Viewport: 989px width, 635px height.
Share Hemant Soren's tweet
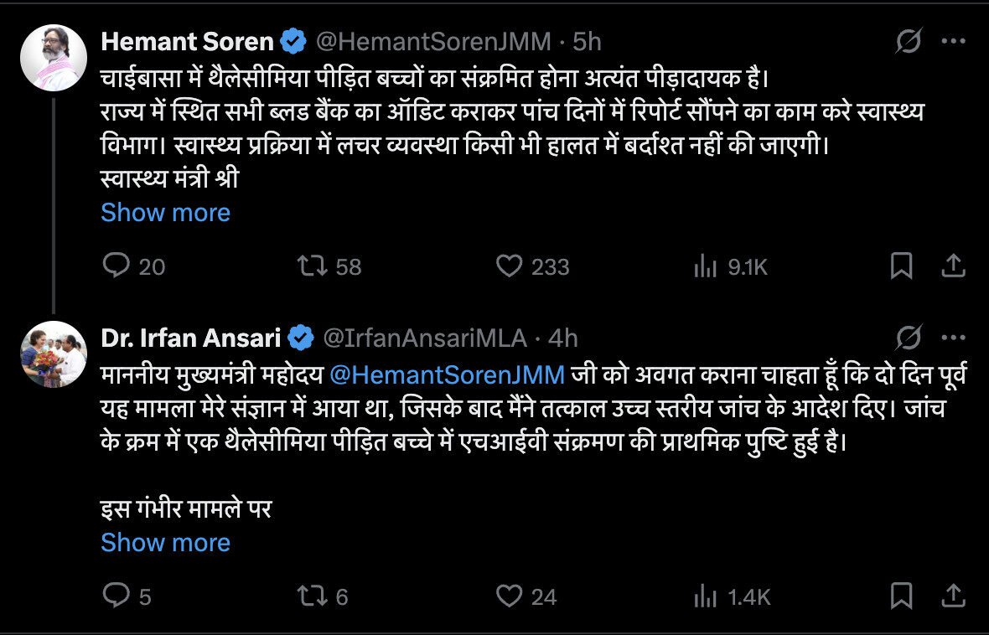tap(952, 265)
